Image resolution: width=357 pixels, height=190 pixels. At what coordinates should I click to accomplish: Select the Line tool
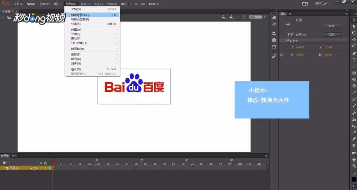pos(354,66)
